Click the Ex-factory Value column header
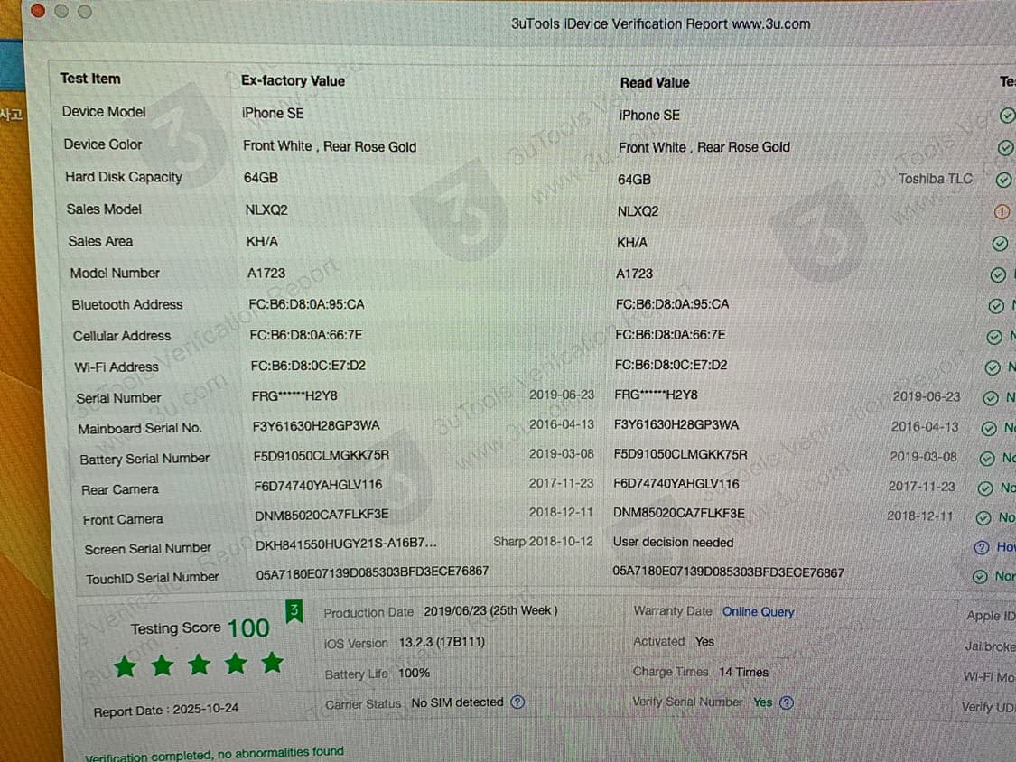Image resolution: width=1016 pixels, height=762 pixels. [293, 80]
